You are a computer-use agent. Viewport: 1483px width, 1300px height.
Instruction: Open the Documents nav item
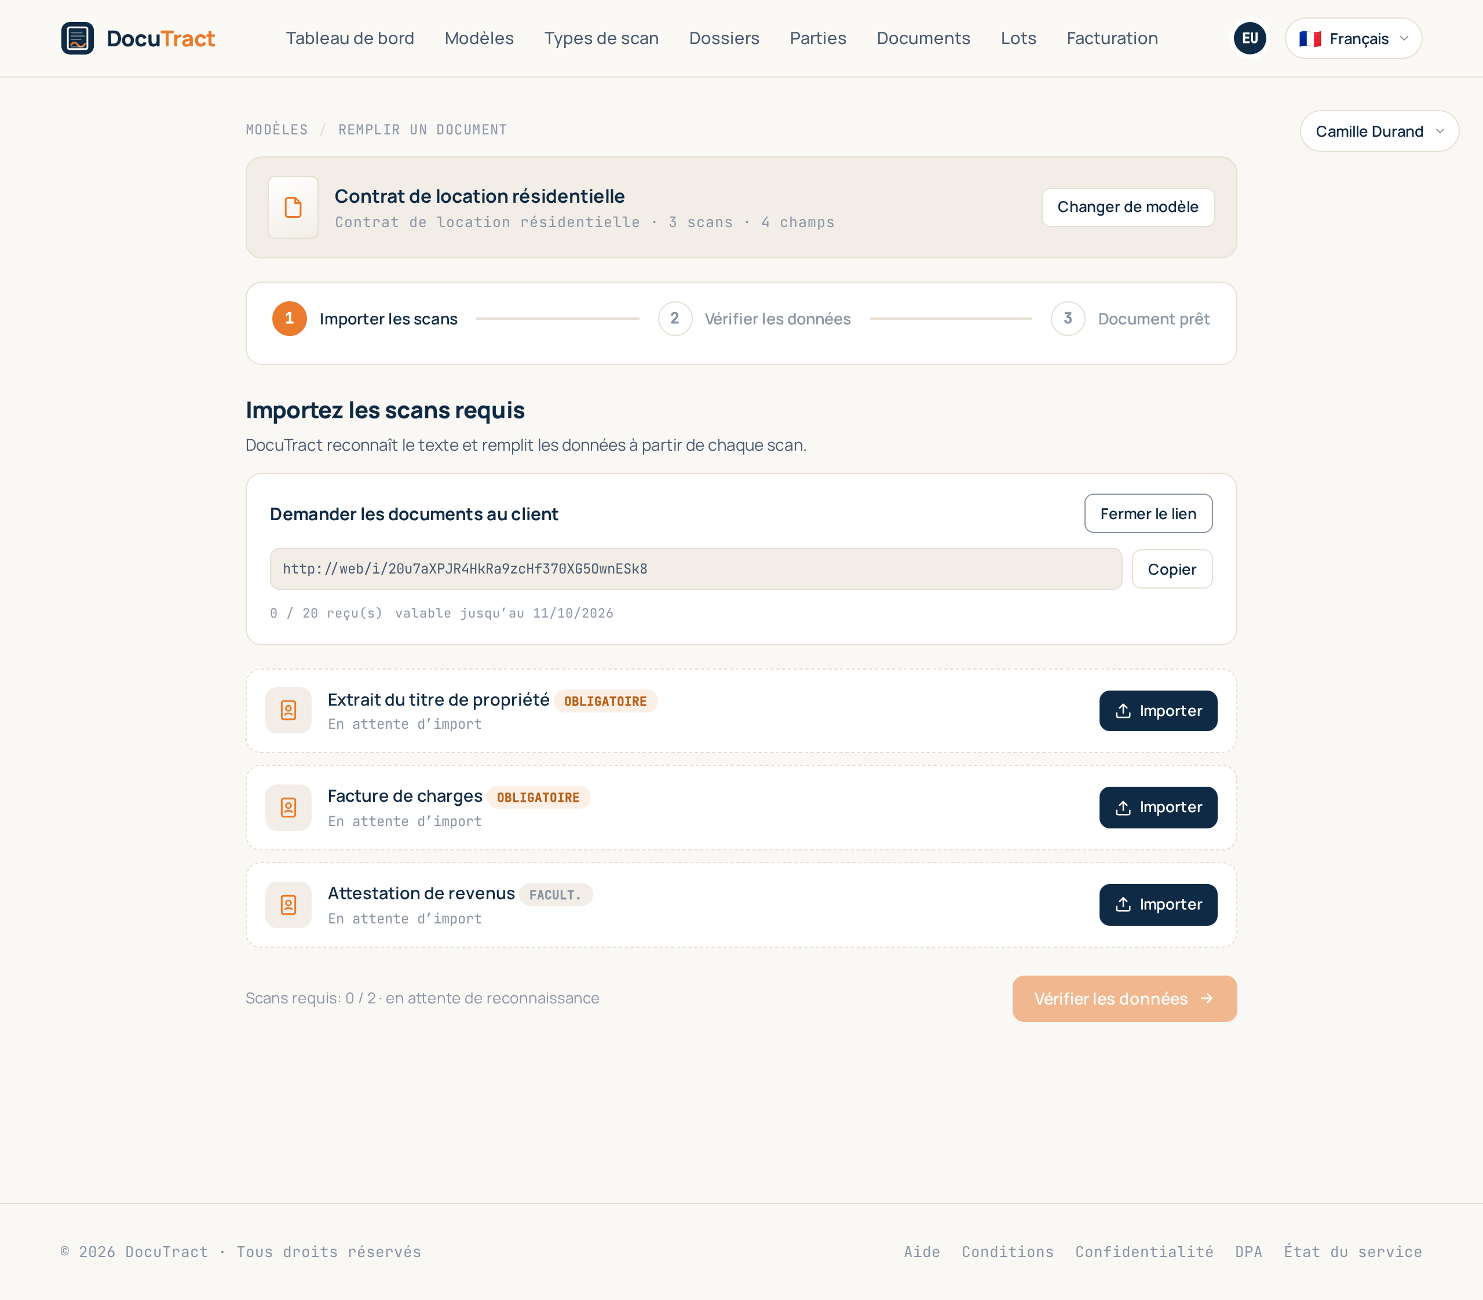(923, 38)
